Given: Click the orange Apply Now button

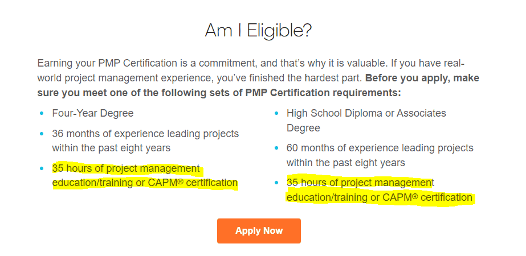Looking at the screenshot, I should tap(259, 231).
